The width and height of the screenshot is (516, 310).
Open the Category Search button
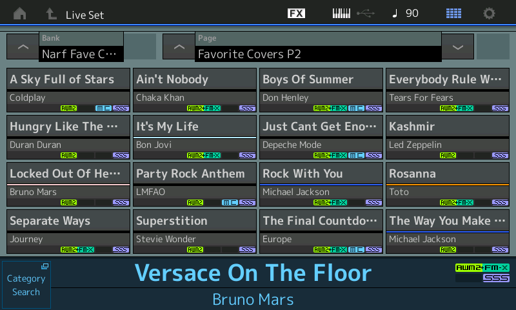pyautogui.click(x=26, y=285)
